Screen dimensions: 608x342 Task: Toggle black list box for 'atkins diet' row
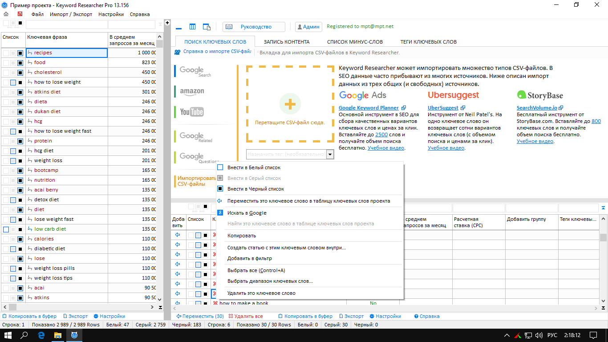click(x=20, y=92)
